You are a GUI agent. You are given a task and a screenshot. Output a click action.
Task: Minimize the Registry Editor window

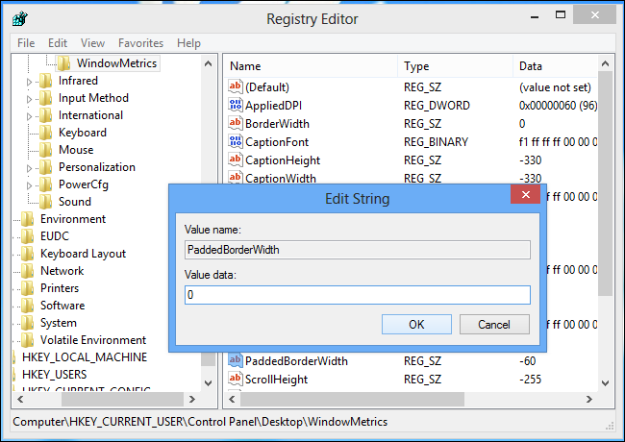tap(535, 16)
